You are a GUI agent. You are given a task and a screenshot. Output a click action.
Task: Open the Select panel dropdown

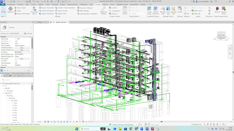tap(3, 16)
